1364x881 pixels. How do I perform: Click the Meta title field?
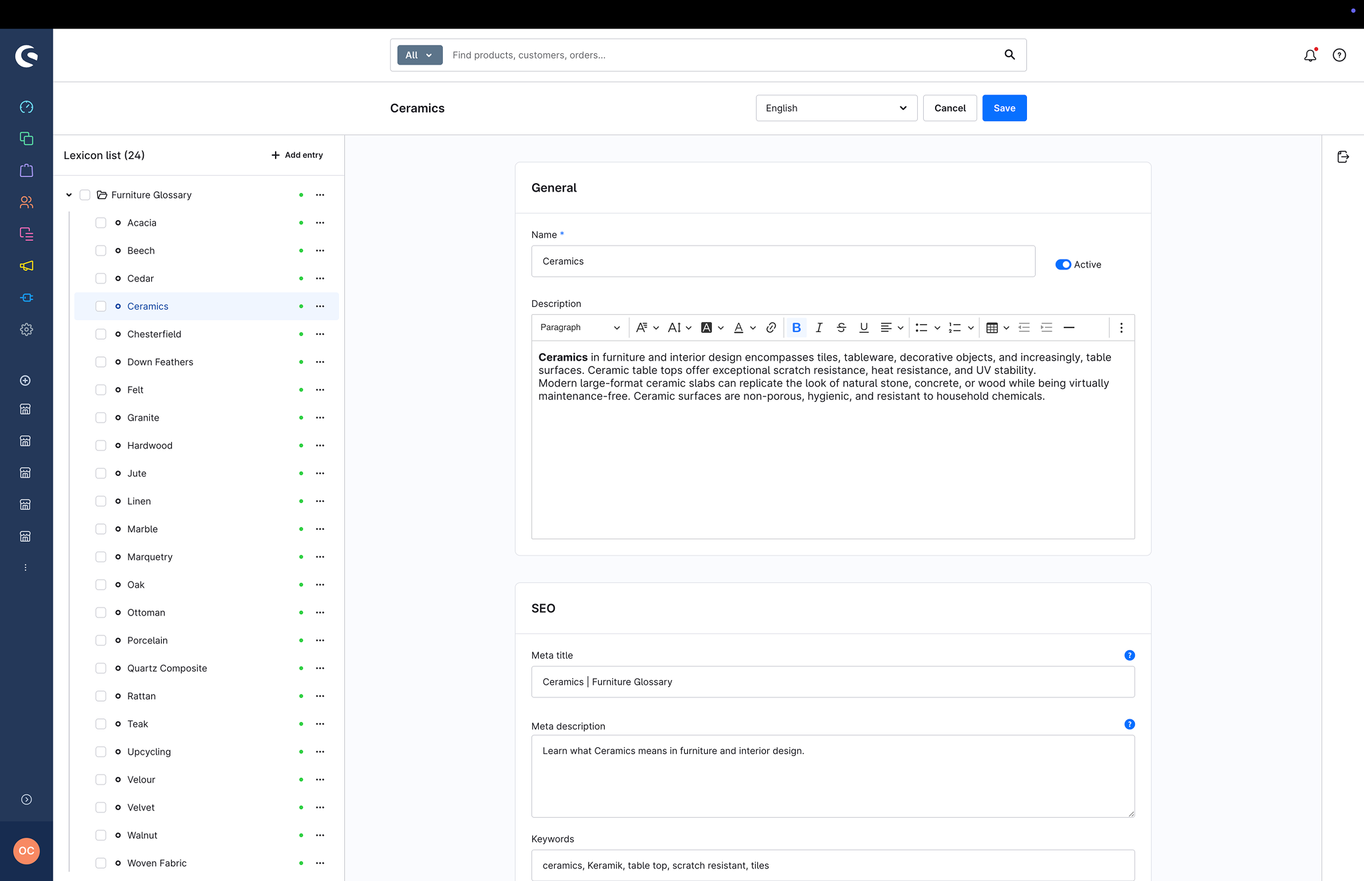(x=833, y=682)
